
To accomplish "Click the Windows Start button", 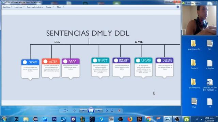I will 4,119.
